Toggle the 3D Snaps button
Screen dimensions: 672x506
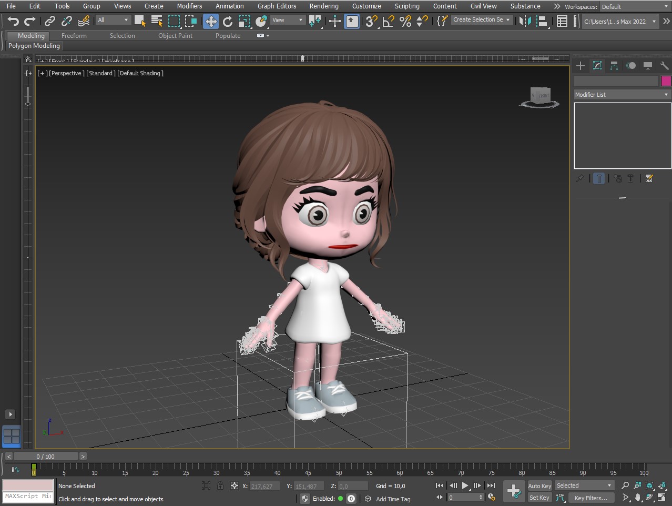coord(371,21)
